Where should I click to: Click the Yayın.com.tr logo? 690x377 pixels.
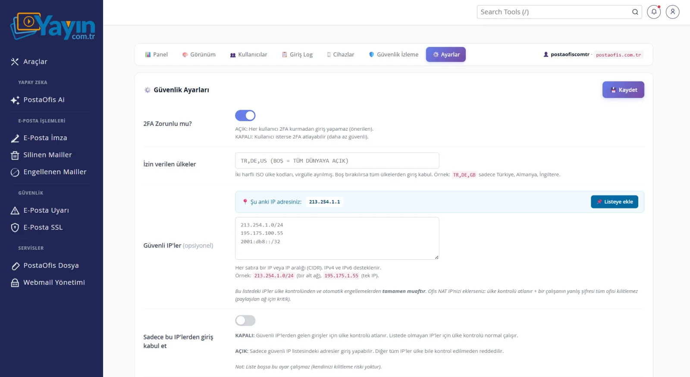click(53, 26)
